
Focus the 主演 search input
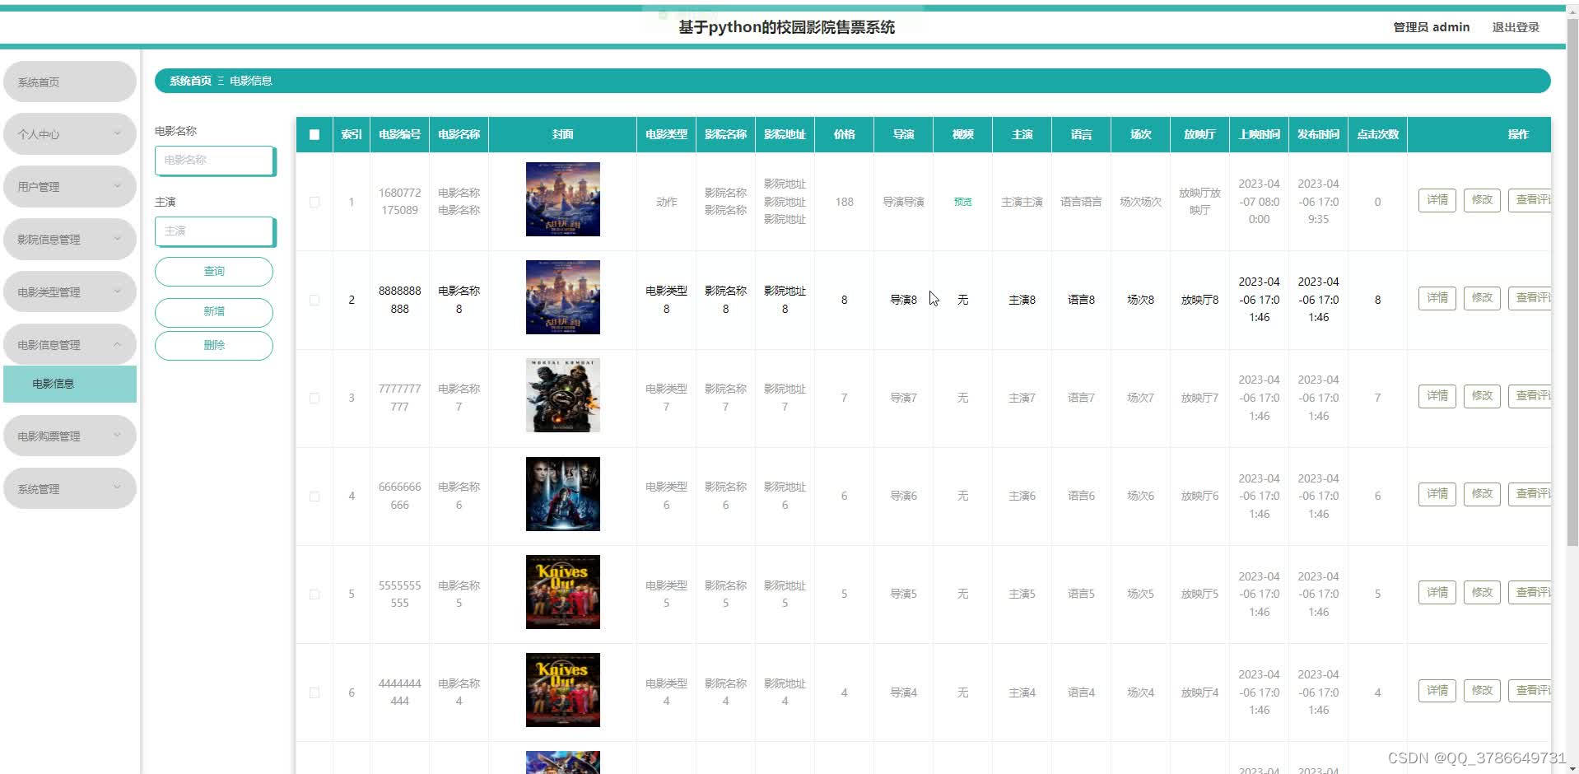(215, 231)
